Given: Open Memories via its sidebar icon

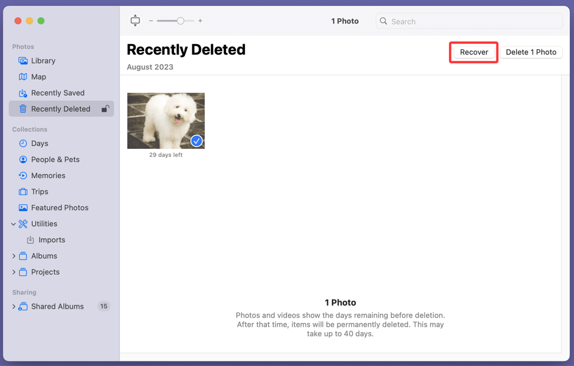Looking at the screenshot, I should [x=23, y=175].
